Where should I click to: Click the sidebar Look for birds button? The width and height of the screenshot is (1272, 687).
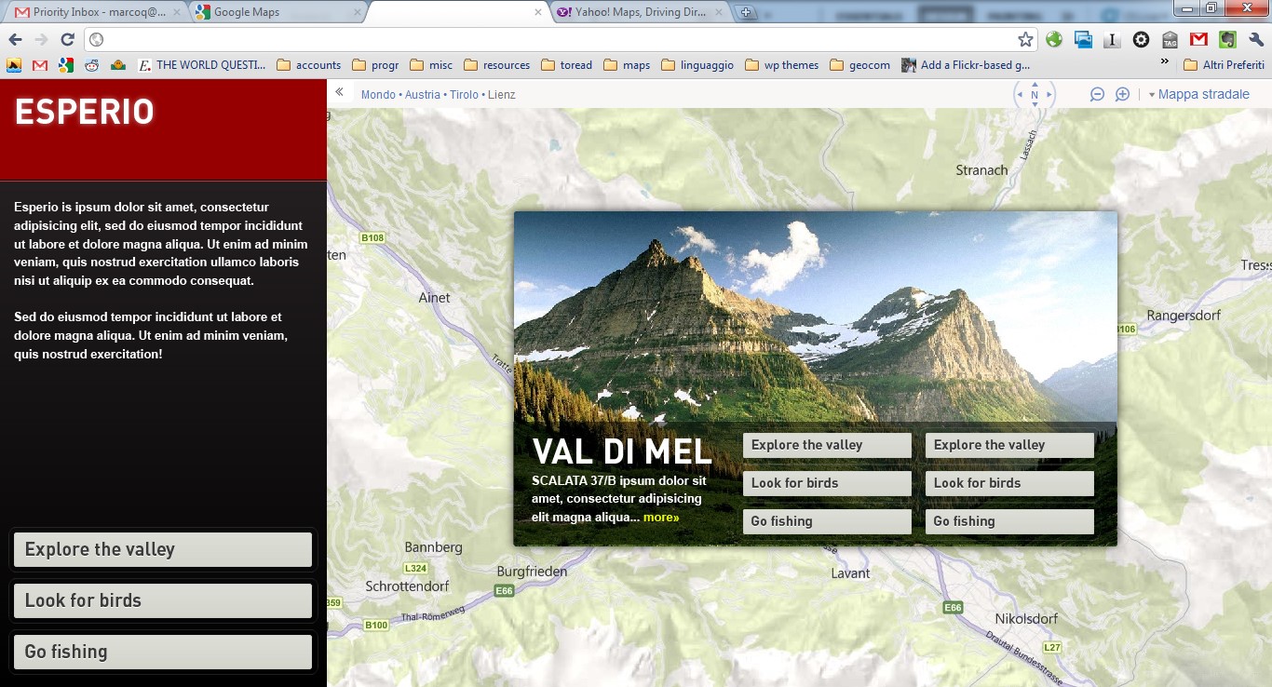pyautogui.click(x=163, y=600)
